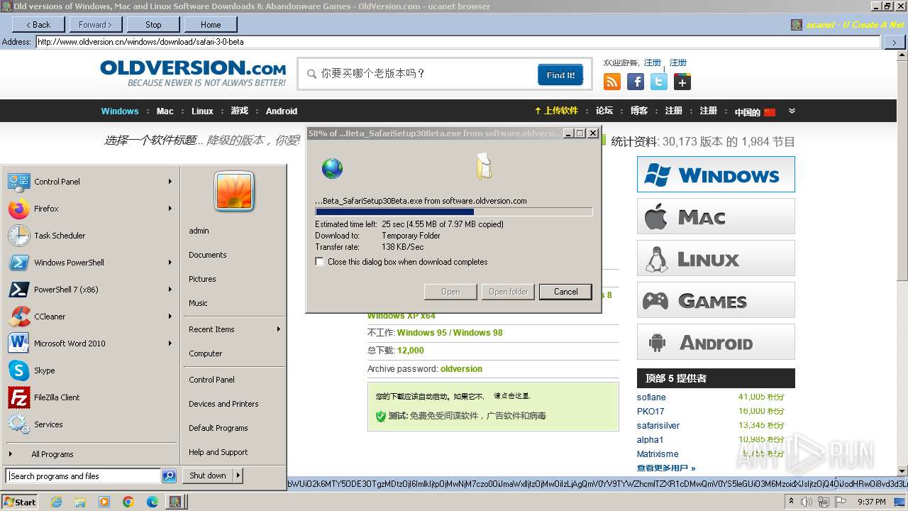Click the download progress bar
Viewport: 908px width, 511px height.
[x=453, y=211]
